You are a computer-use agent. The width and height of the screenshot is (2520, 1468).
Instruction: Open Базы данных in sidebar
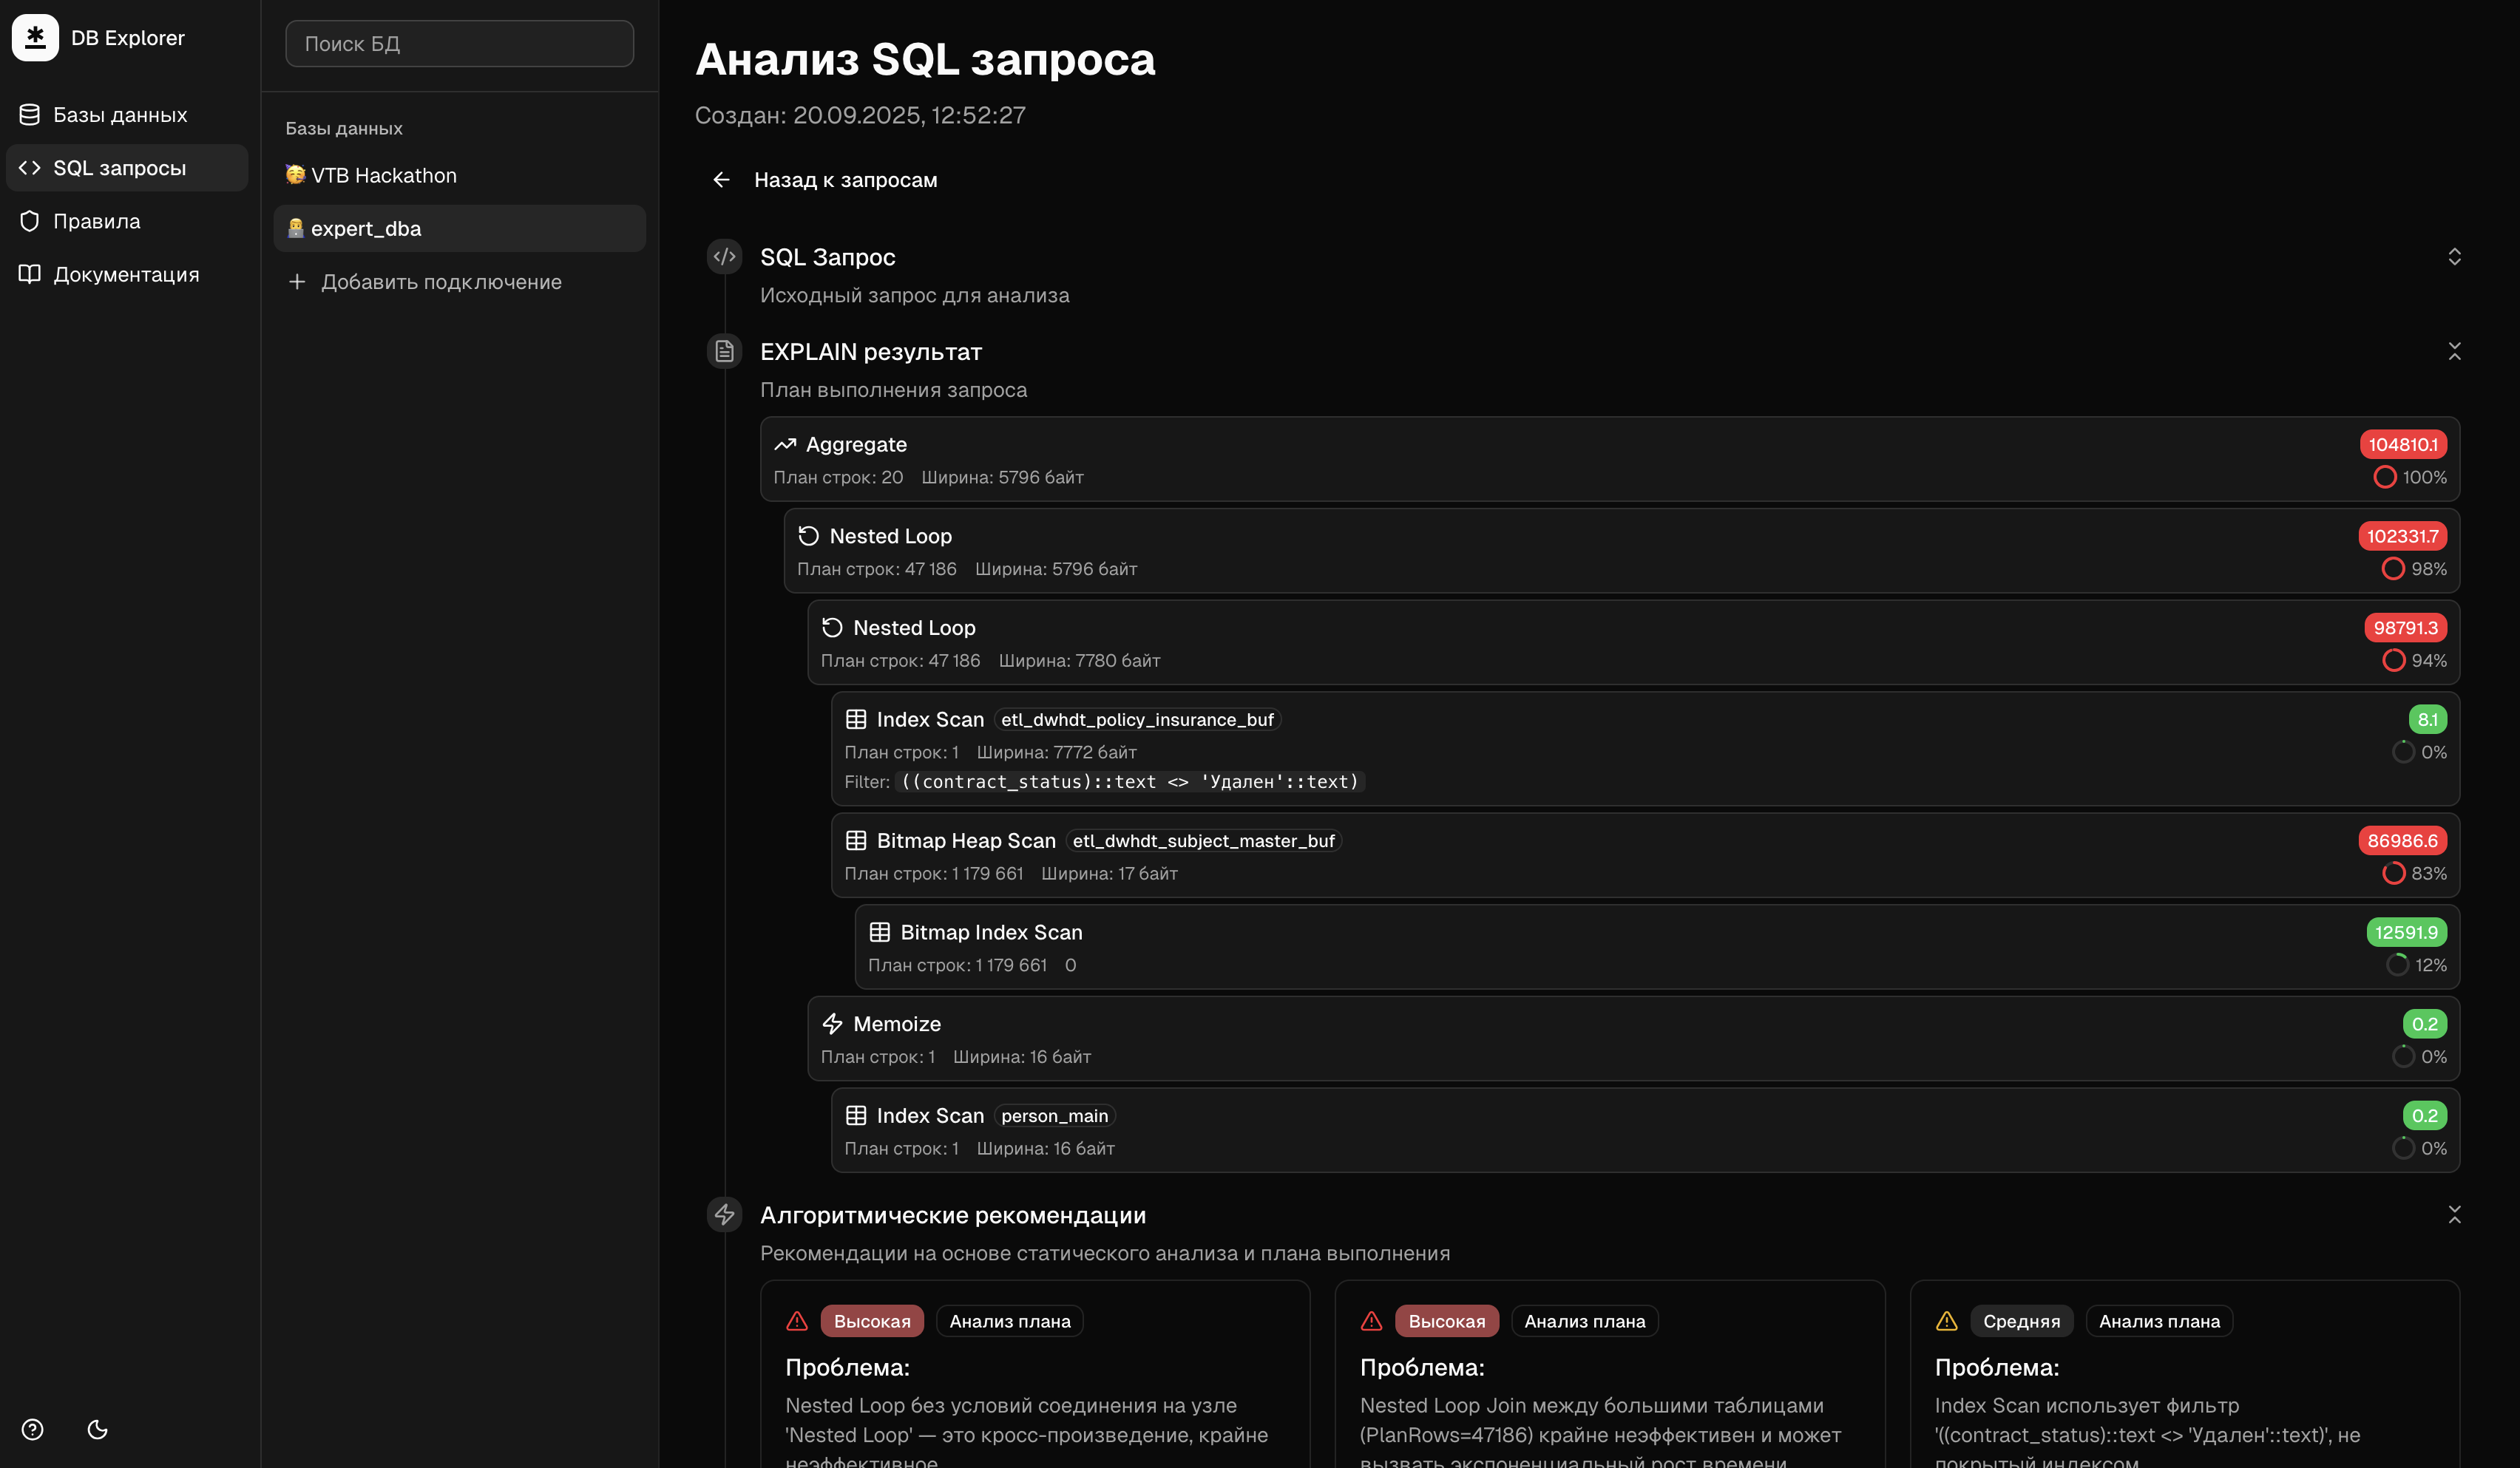(120, 115)
